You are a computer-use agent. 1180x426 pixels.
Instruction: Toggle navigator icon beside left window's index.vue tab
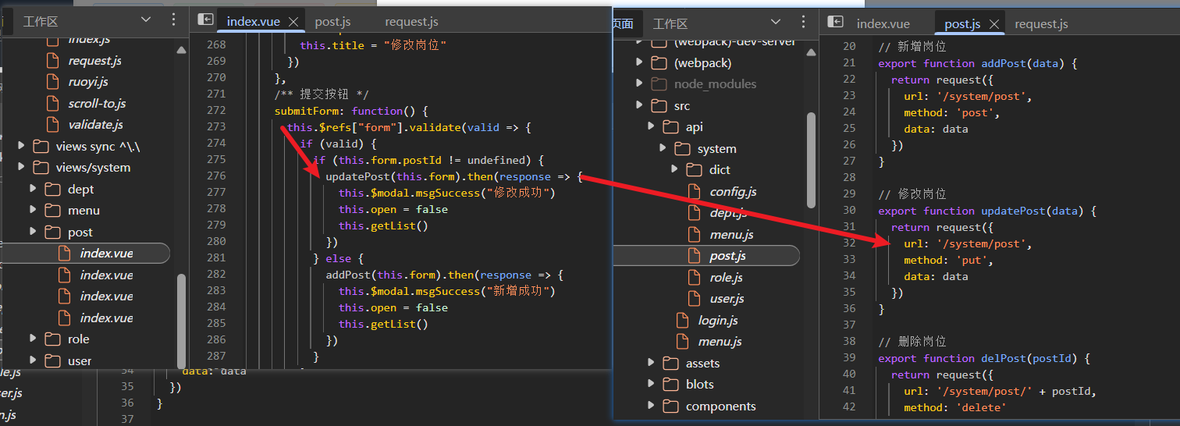[x=205, y=20]
